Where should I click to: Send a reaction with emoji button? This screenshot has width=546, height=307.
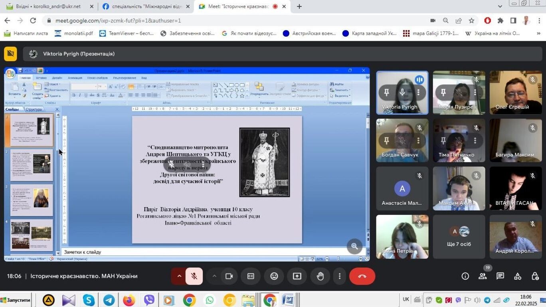(274, 276)
